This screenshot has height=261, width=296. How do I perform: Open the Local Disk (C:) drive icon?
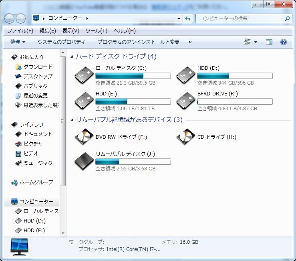(x=84, y=75)
